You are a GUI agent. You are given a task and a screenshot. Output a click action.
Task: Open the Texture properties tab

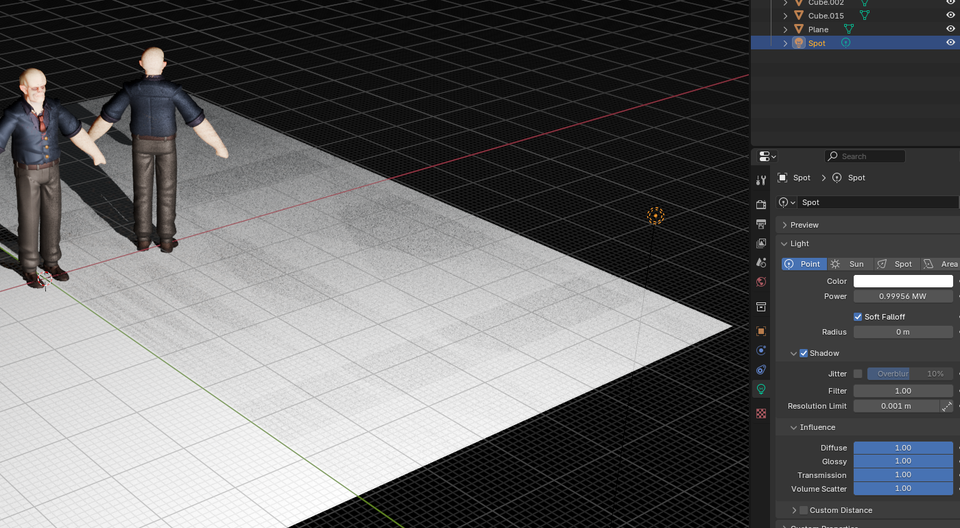click(760, 413)
